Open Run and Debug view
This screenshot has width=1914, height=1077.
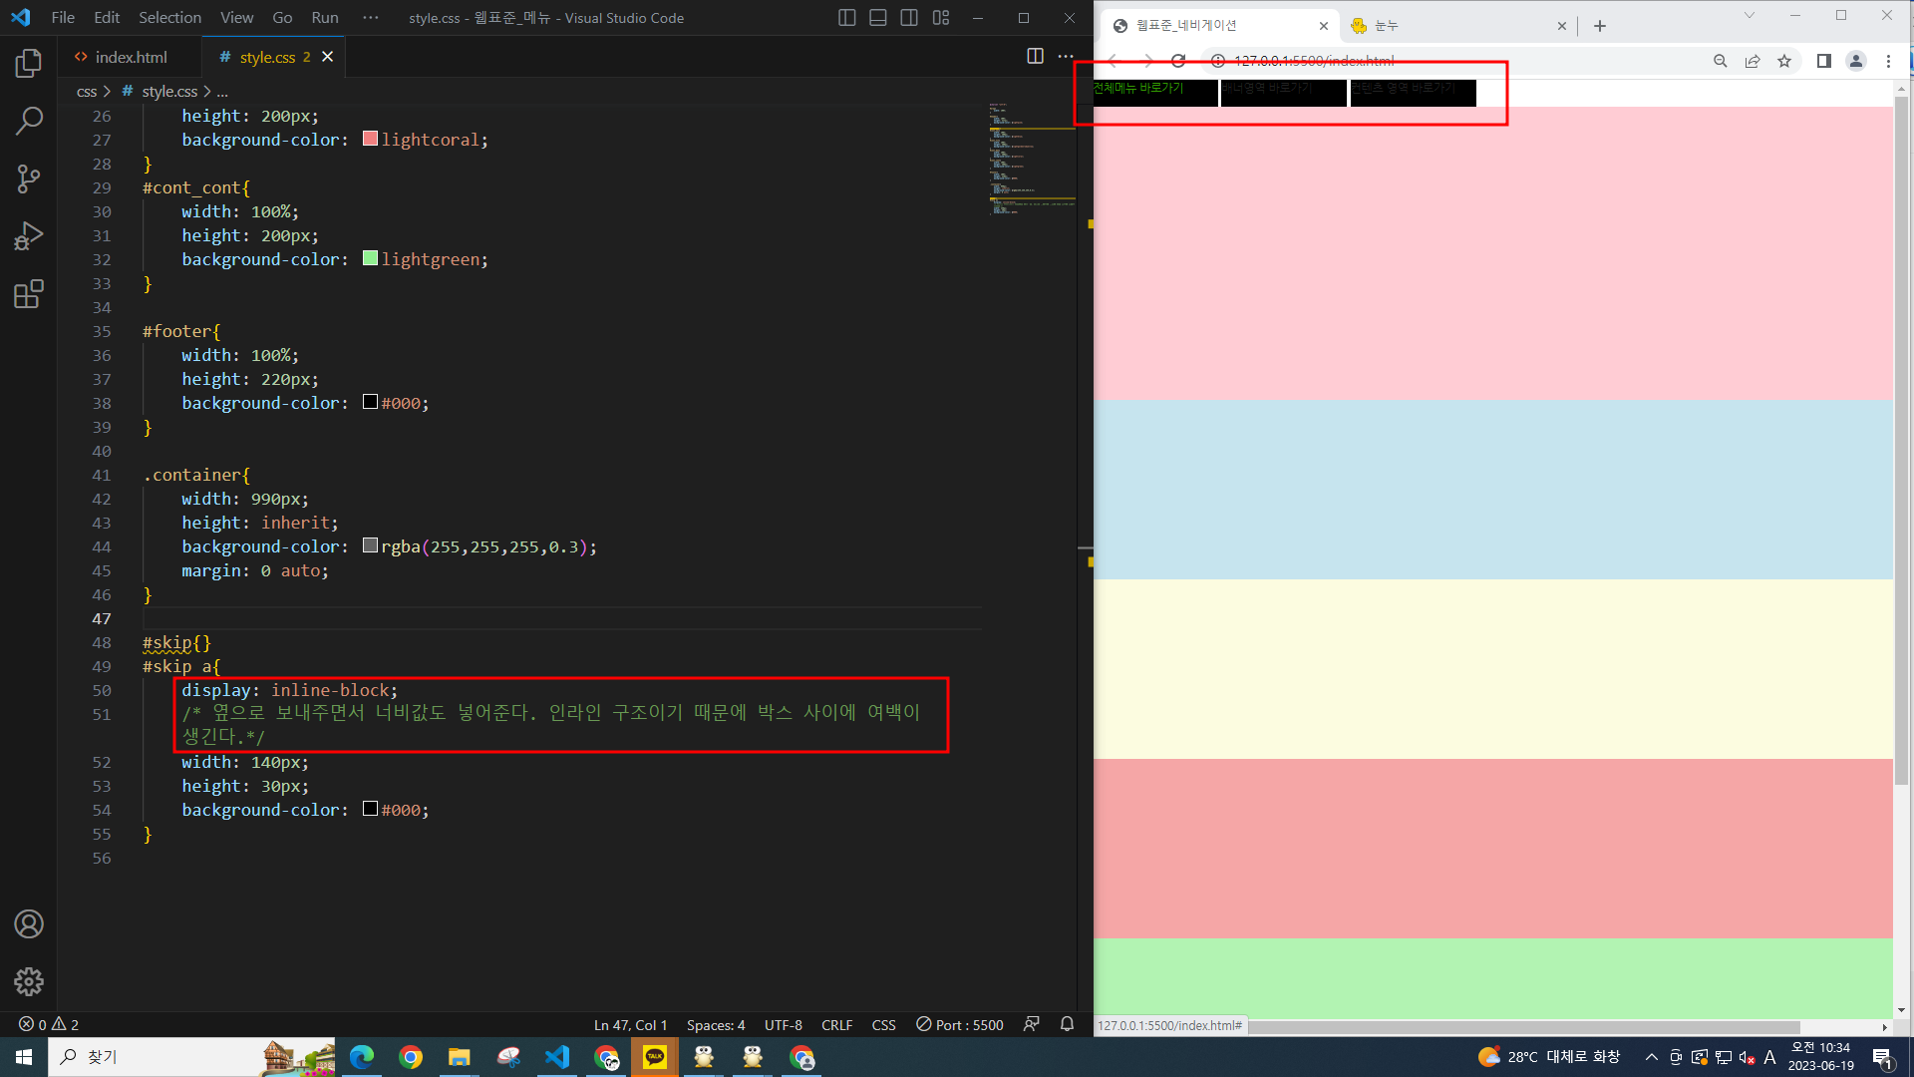(29, 236)
